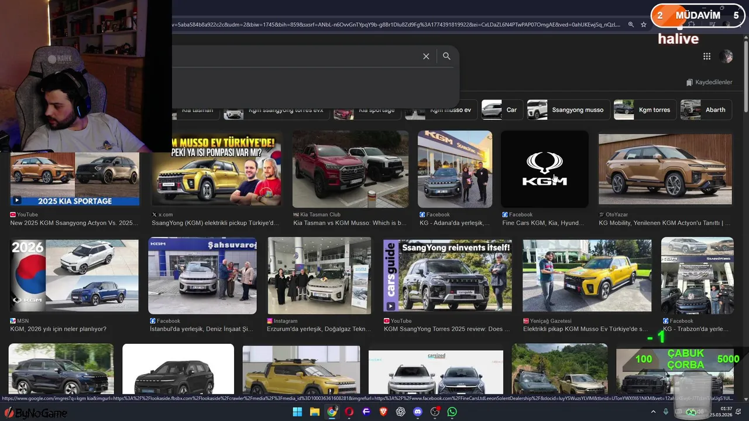Viewport: 749px width, 421px height.
Task: Open the black SUV on white background image
Action: pyautogui.click(x=178, y=369)
